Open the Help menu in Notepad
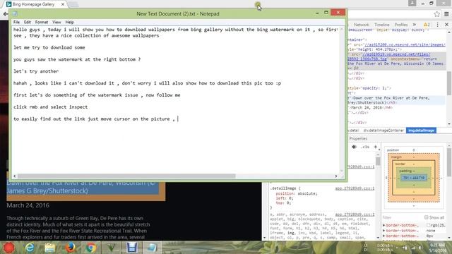Viewport: 452px width, 254px height. coord(69,22)
